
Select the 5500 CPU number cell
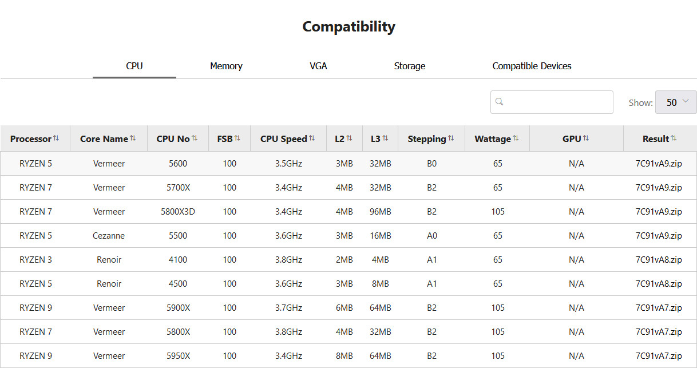178,236
